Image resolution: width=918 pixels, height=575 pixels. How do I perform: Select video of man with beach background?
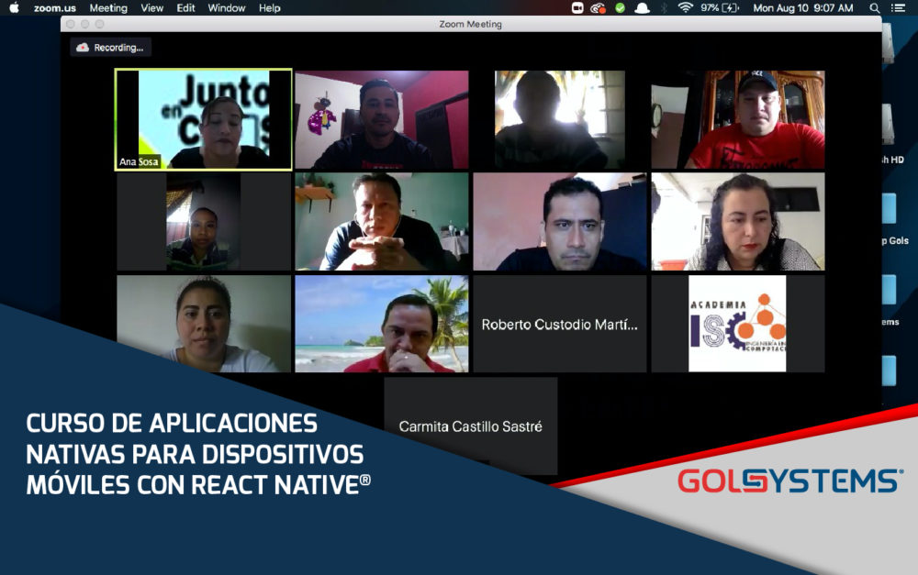point(382,324)
